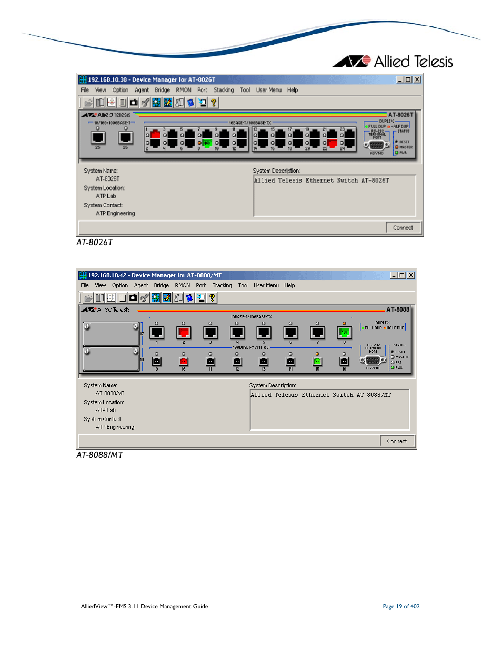Select red port 22 on AT-8026T

pos(332,143)
